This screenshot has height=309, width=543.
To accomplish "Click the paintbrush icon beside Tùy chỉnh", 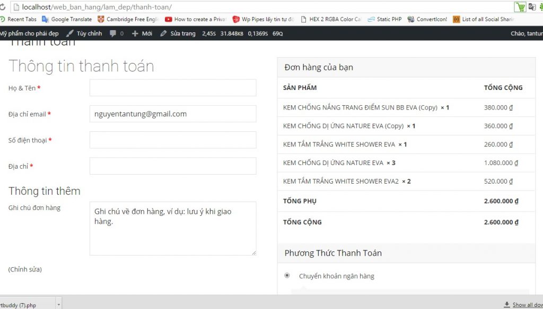I will 69,33.
